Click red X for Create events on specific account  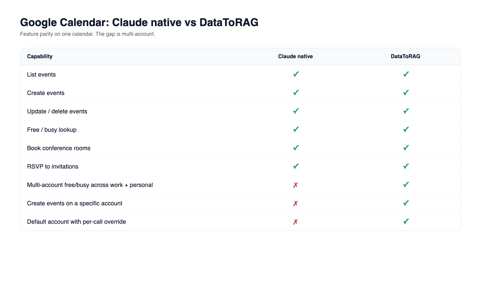295,203
